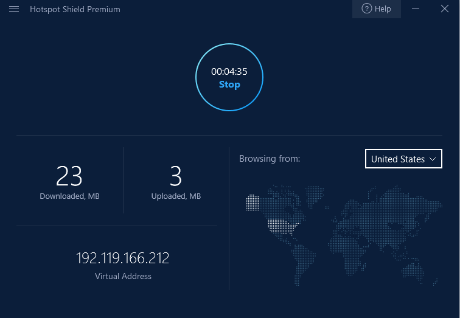Click the Help button
460x318 pixels.
(377, 9)
